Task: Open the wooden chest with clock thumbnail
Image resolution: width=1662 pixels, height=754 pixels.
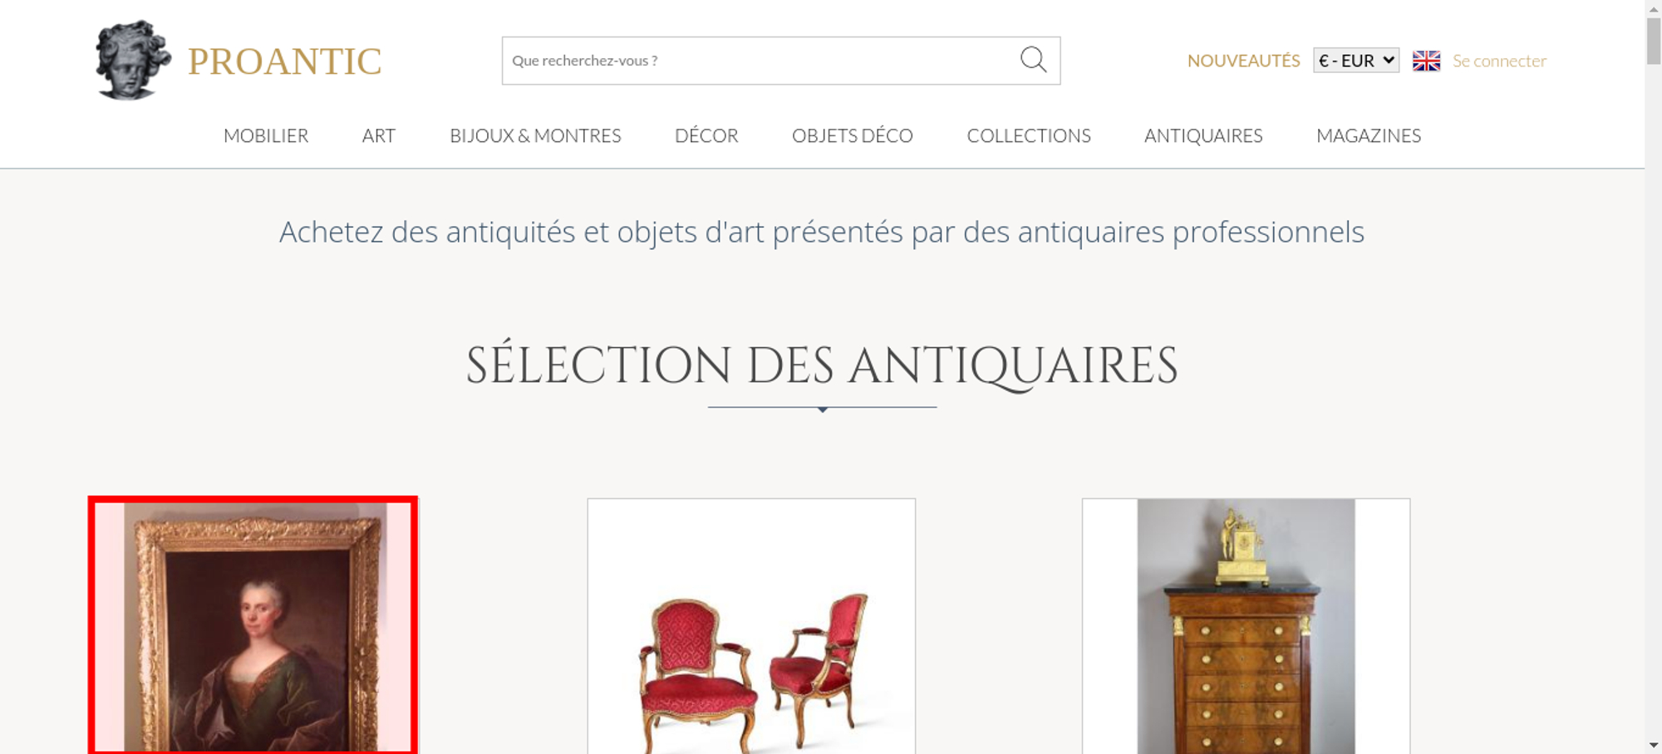Action: (1246, 626)
